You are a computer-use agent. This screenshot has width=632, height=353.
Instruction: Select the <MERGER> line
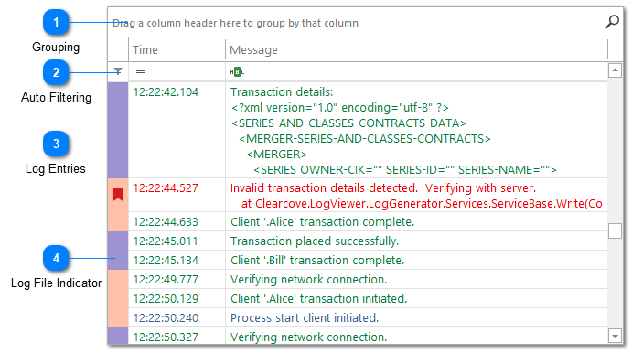pyautogui.click(x=276, y=155)
